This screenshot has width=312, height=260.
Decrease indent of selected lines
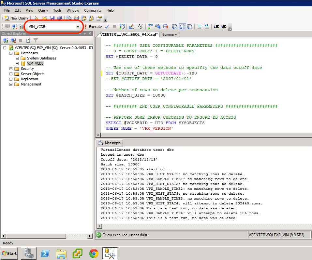pyautogui.click(x=216, y=27)
